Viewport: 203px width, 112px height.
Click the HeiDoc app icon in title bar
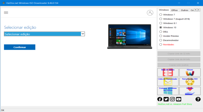[3, 3]
